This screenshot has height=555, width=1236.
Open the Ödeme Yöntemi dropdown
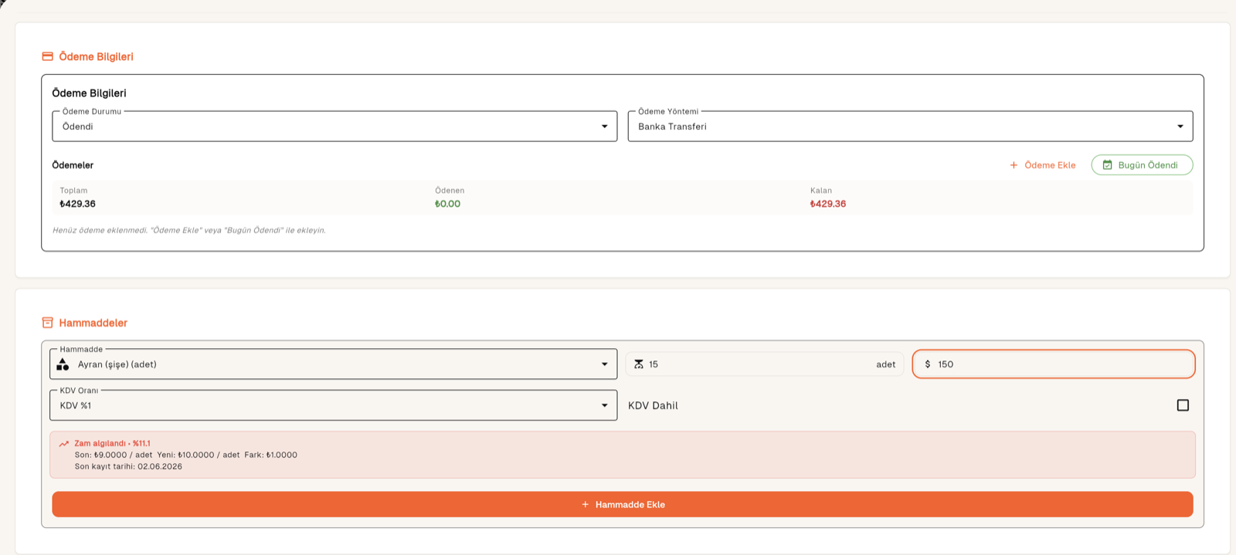[910, 127]
